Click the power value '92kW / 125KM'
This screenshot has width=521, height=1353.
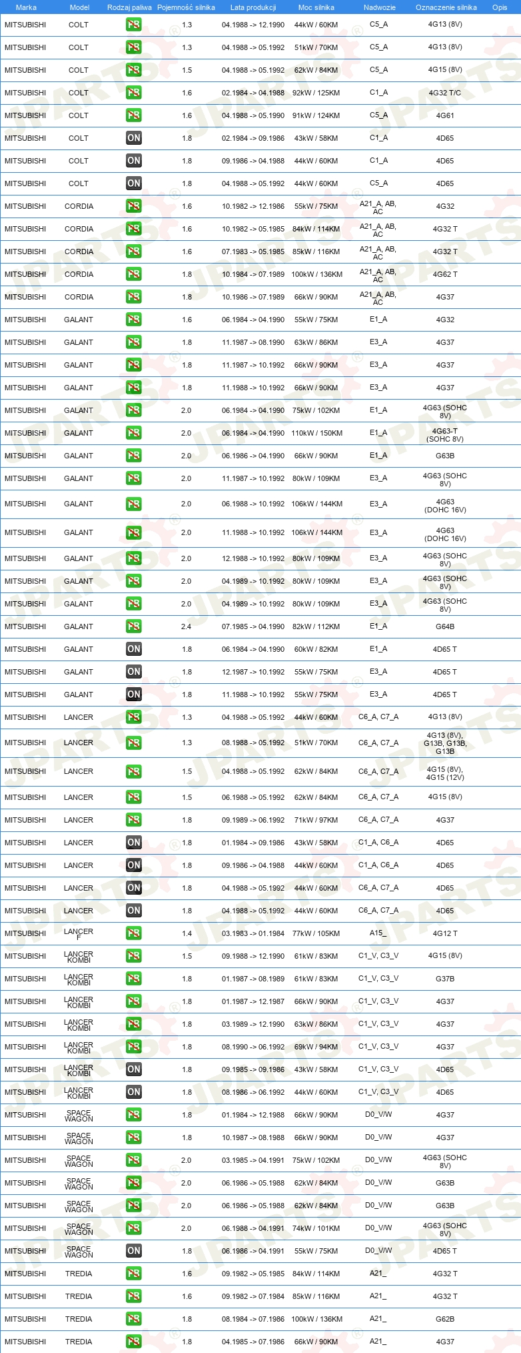(x=316, y=93)
